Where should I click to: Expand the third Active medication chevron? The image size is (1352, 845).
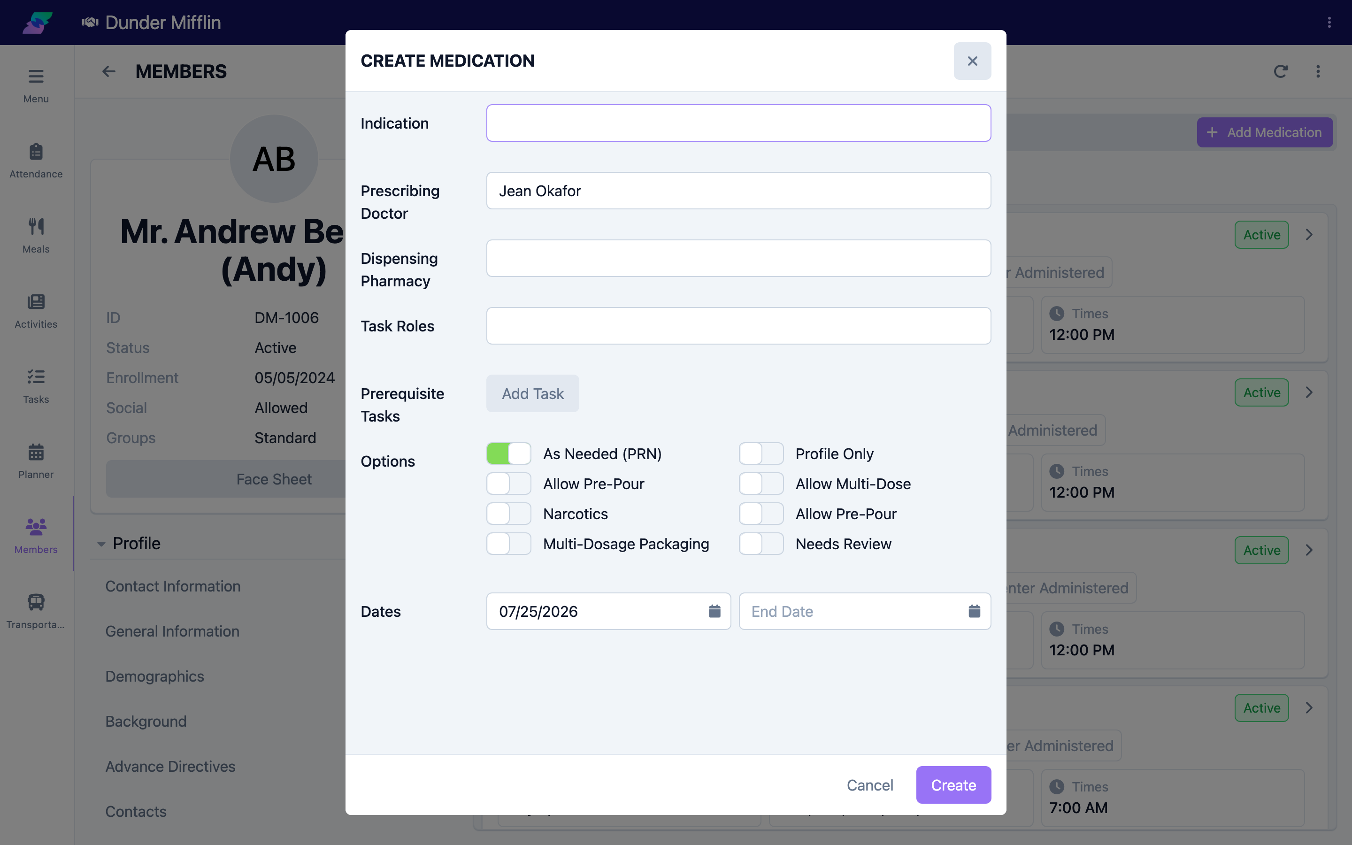tap(1309, 550)
